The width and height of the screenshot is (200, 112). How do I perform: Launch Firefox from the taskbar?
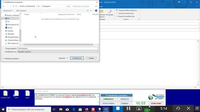pos(87,109)
